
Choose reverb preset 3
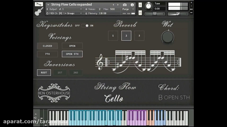[x=139, y=36]
